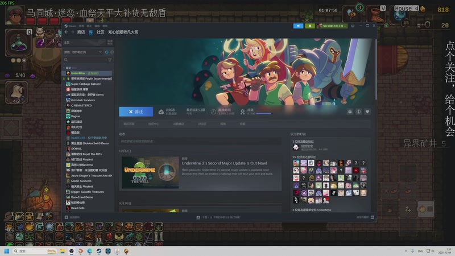
Task: Toggle library grid collections view icon
Action: [110, 42]
